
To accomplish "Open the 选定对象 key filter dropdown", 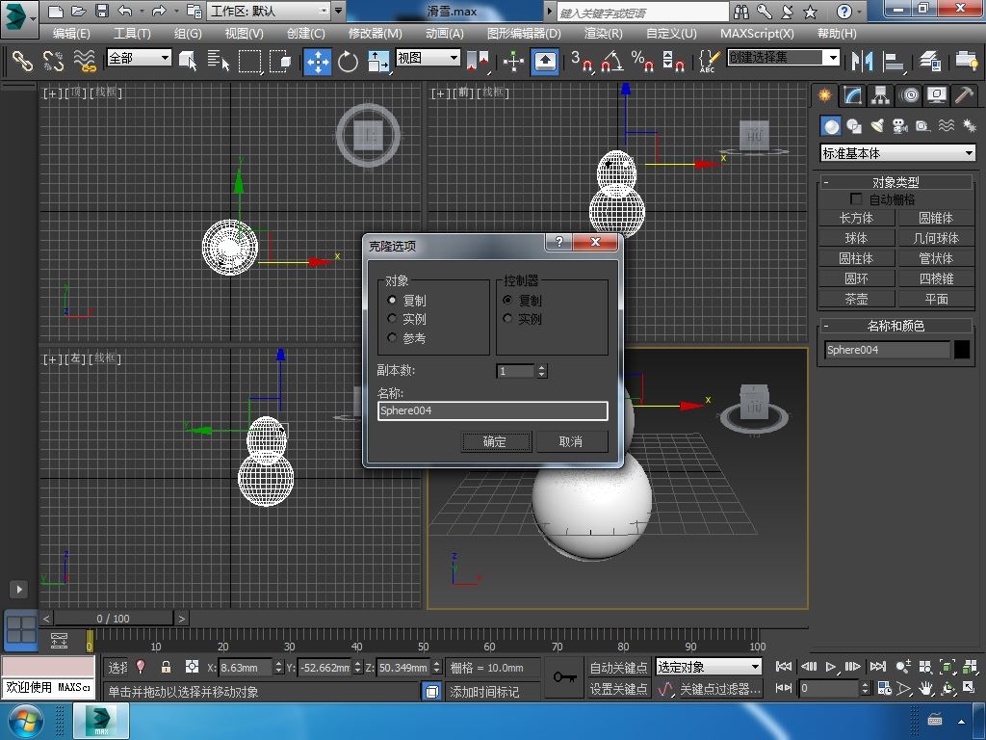I will pyautogui.click(x=709, y=667).
